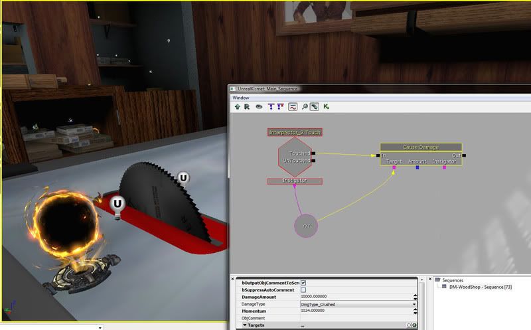The image size is (531, 330).
Task: Click the blue T toolbar icon in the Kismet window
Action: coord(271,107)
